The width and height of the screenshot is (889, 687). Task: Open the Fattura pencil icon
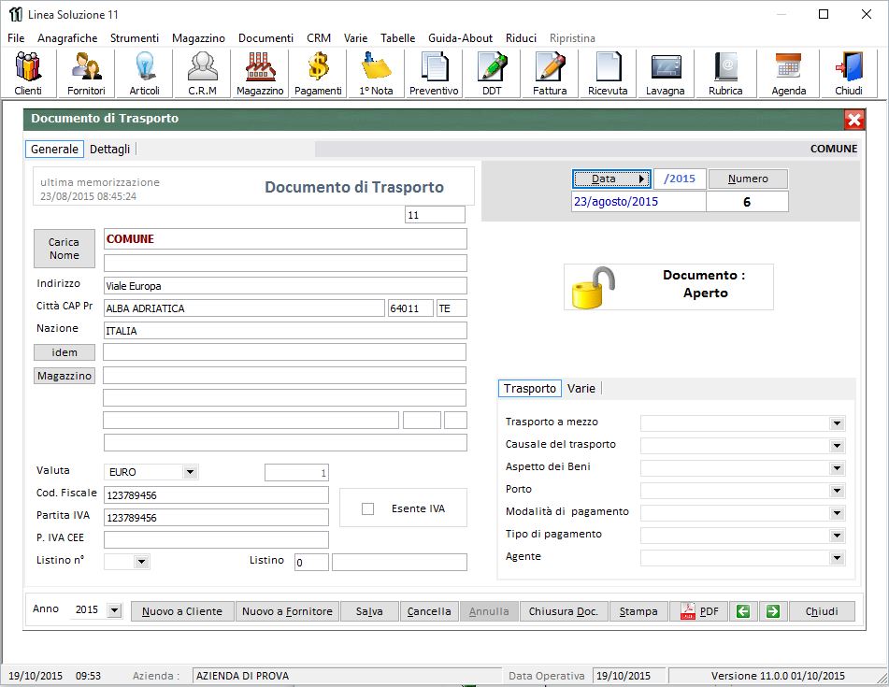(550, 73)
